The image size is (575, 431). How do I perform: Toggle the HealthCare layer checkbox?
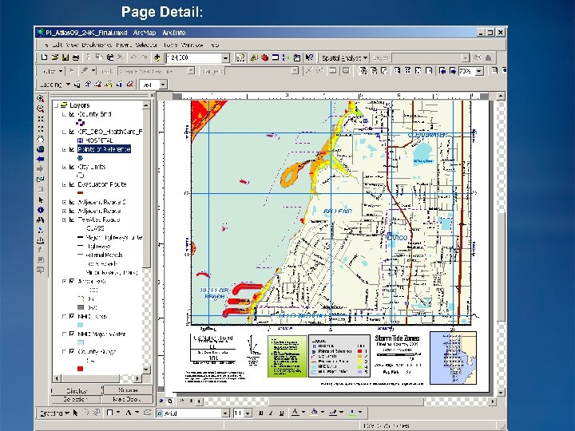72,132
